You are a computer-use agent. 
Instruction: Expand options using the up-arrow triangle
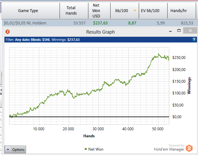(x=8, y=149)
